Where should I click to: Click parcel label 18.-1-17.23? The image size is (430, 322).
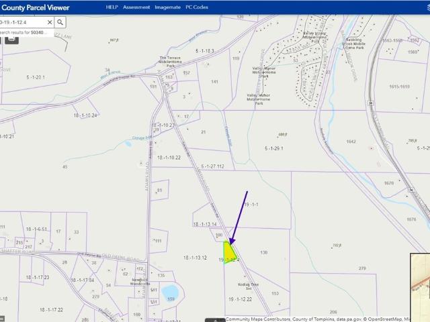click(x=38, y=277)
